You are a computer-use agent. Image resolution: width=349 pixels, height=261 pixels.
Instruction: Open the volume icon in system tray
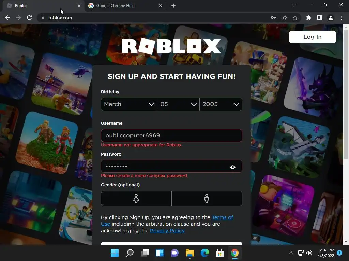click(309, 253)
